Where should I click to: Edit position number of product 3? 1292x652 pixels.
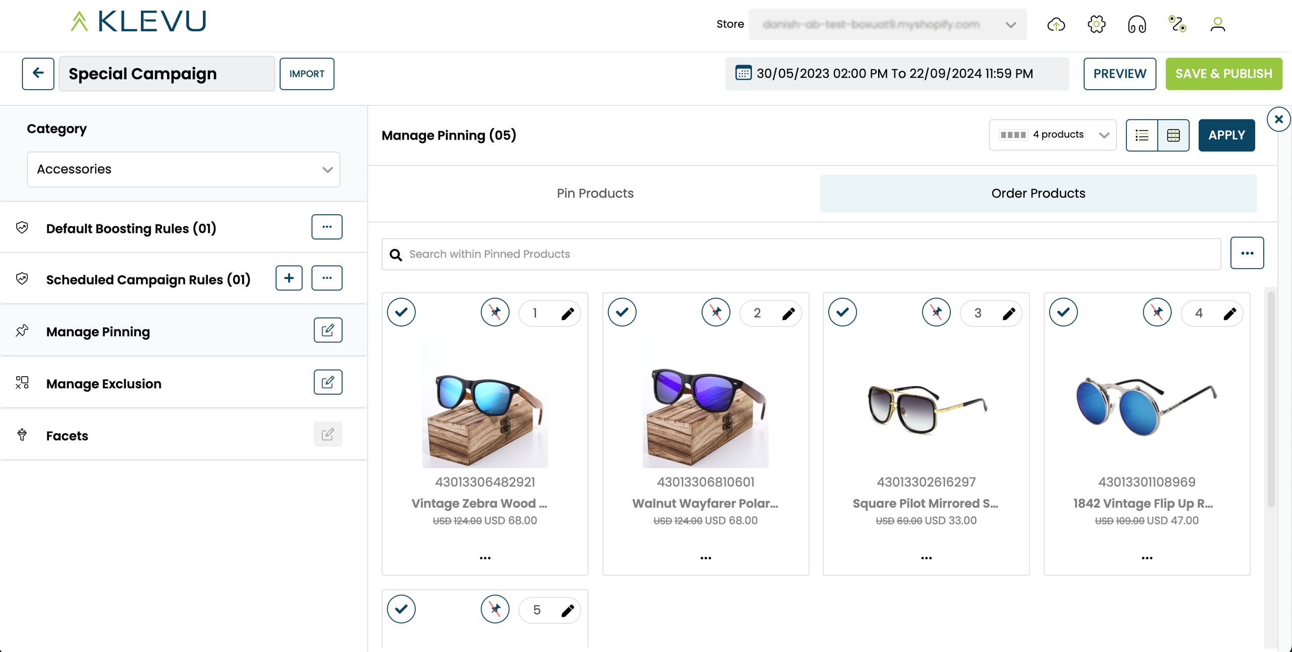pos(1009,314)
